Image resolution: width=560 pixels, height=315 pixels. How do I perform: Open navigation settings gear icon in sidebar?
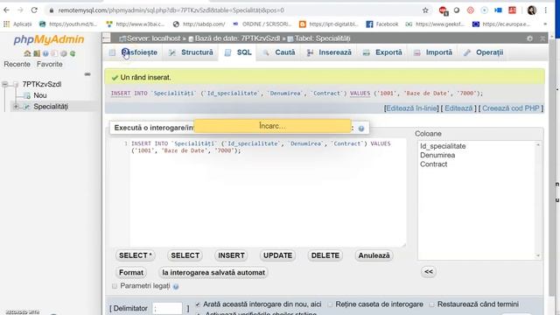click(64, 53)
